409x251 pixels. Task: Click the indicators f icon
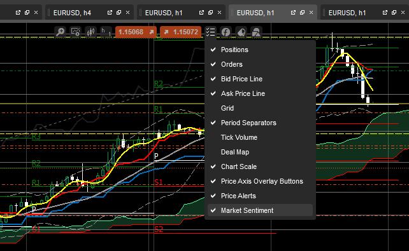(x=226, y=32)
